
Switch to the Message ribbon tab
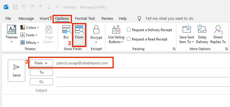pos(26,19)
